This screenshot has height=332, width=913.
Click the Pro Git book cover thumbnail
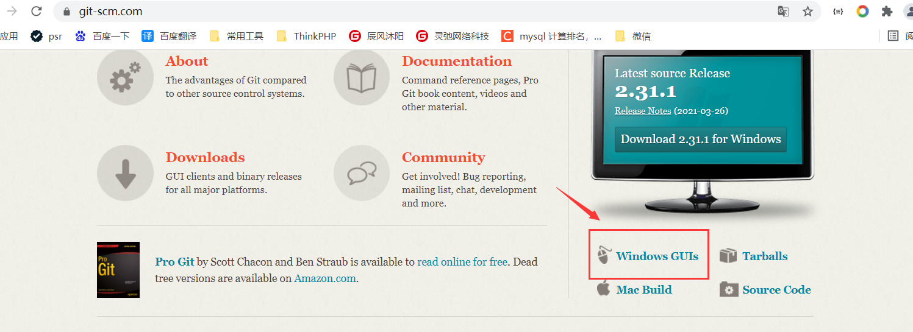pos(118,270)
